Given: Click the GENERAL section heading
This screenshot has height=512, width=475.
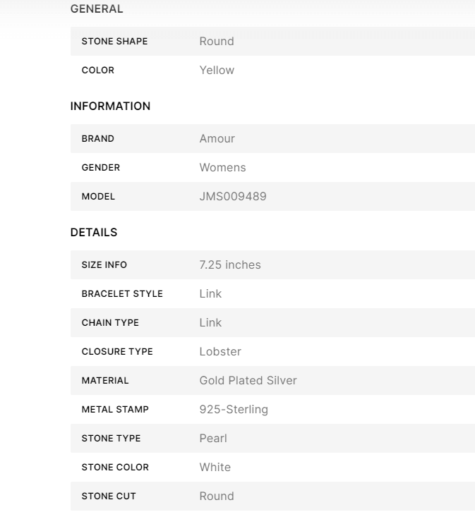Looking at the screenshot, I should (97, 9).
